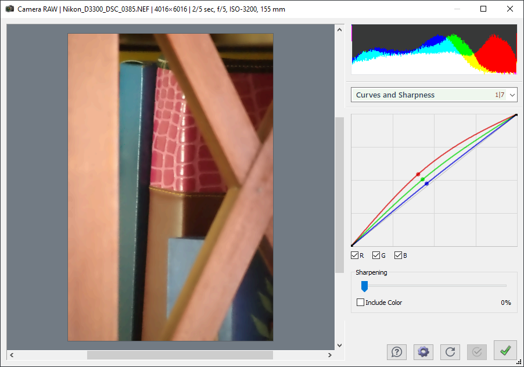The image size is (524, 367).
Task: Reset adjustments with the circular arrow icon
Action: click(x=450, y=351)
